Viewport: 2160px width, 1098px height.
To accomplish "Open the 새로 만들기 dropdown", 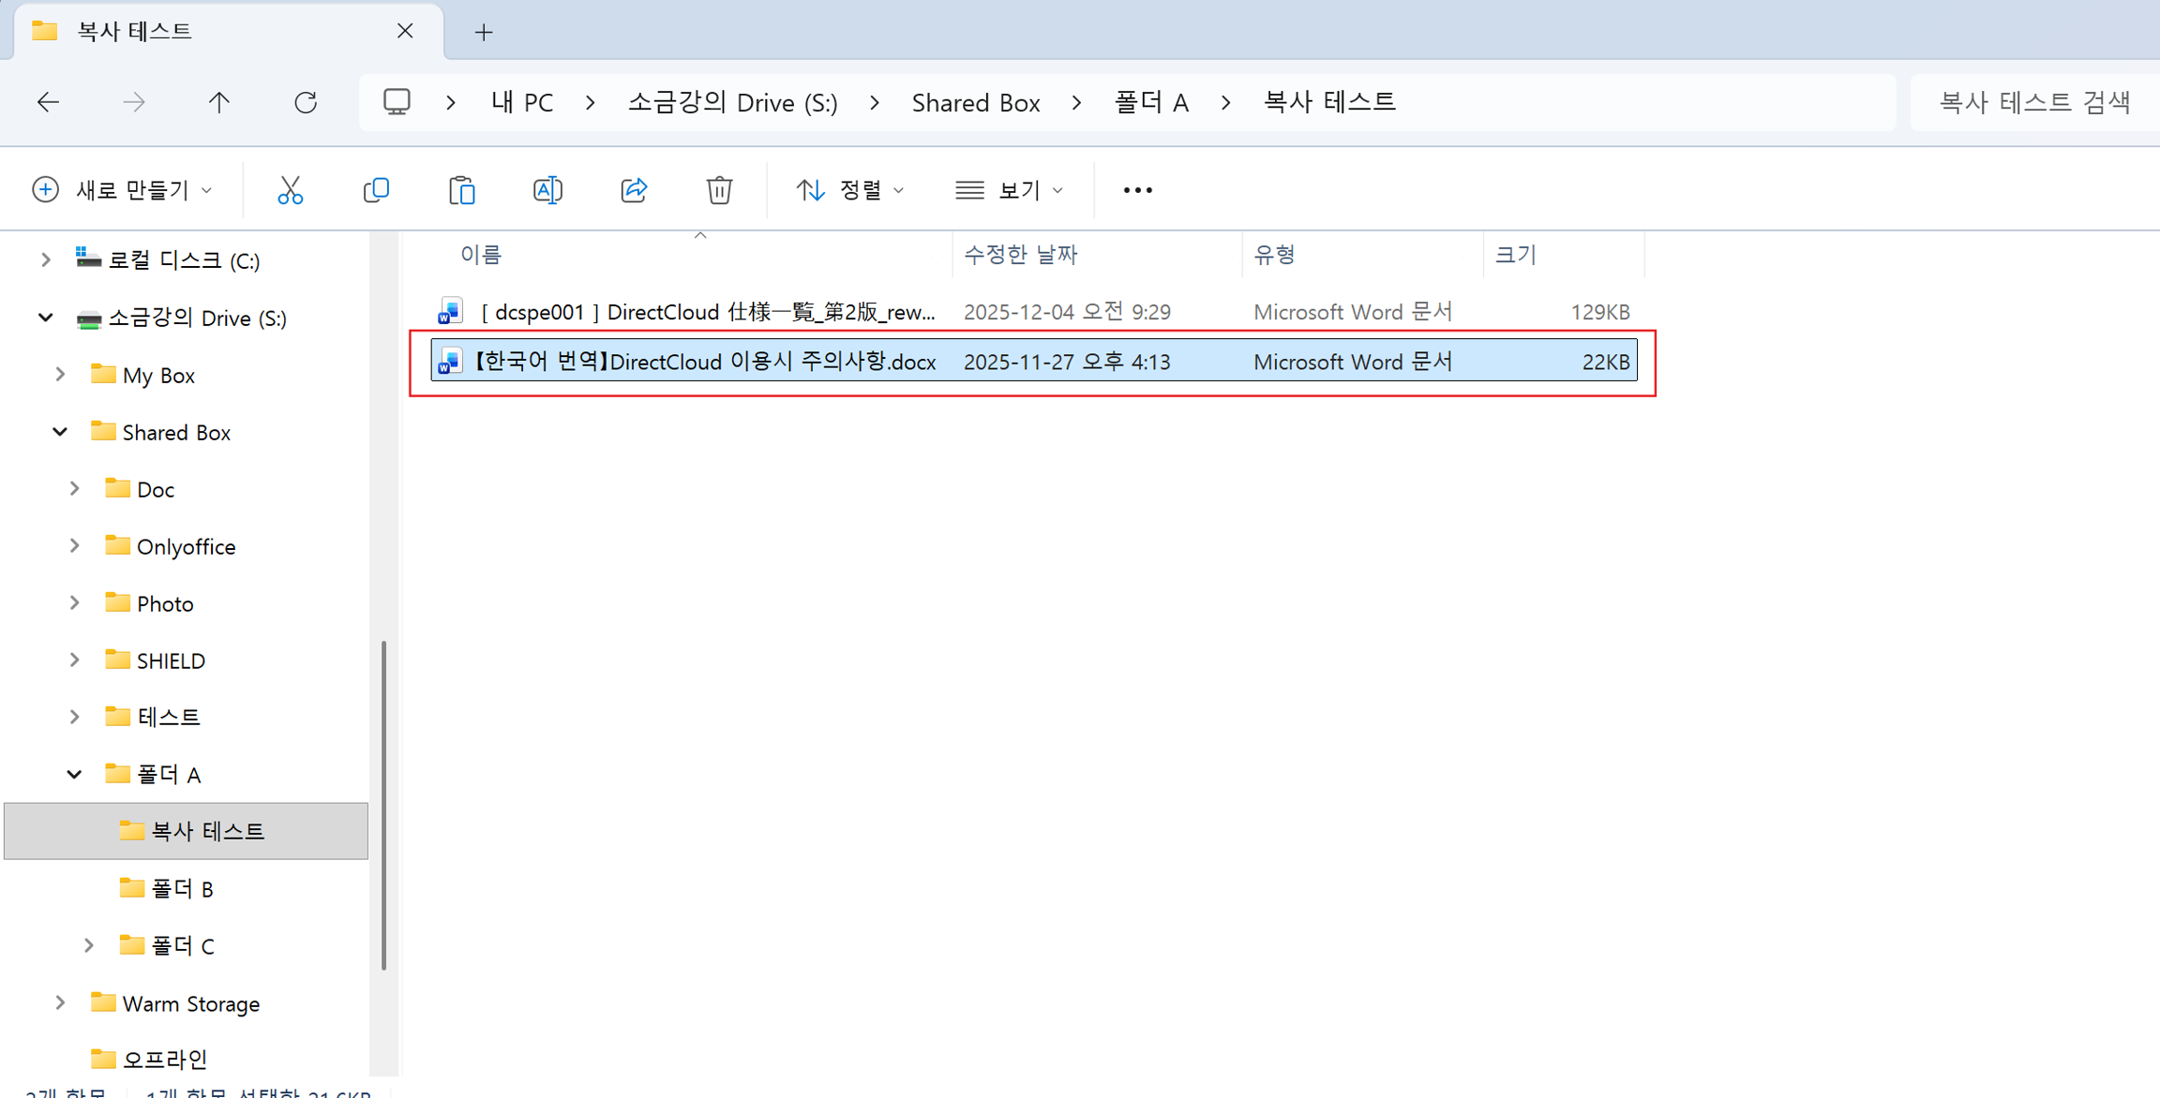I will click(x=123, y=190).
